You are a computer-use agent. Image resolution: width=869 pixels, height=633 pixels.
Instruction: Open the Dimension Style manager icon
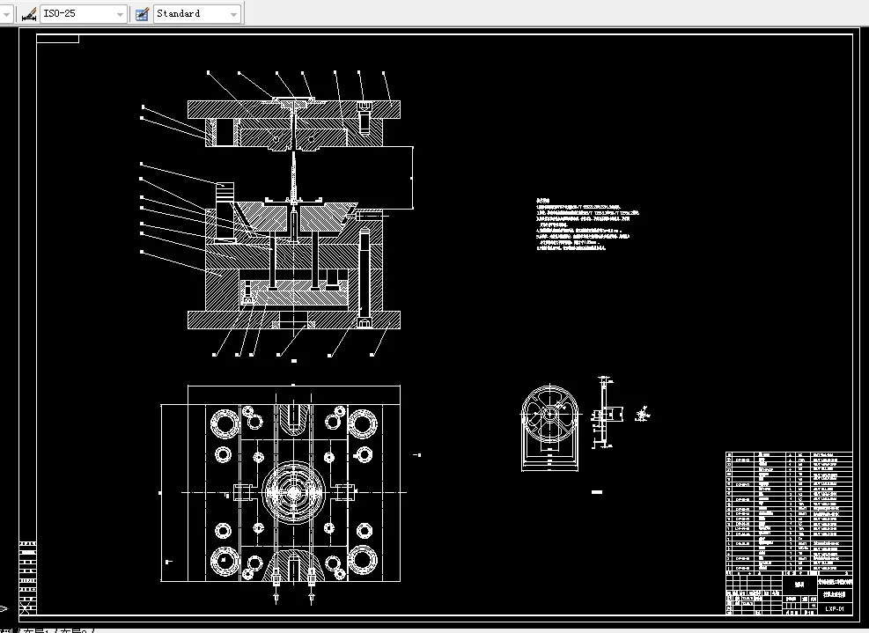[29, 14]
